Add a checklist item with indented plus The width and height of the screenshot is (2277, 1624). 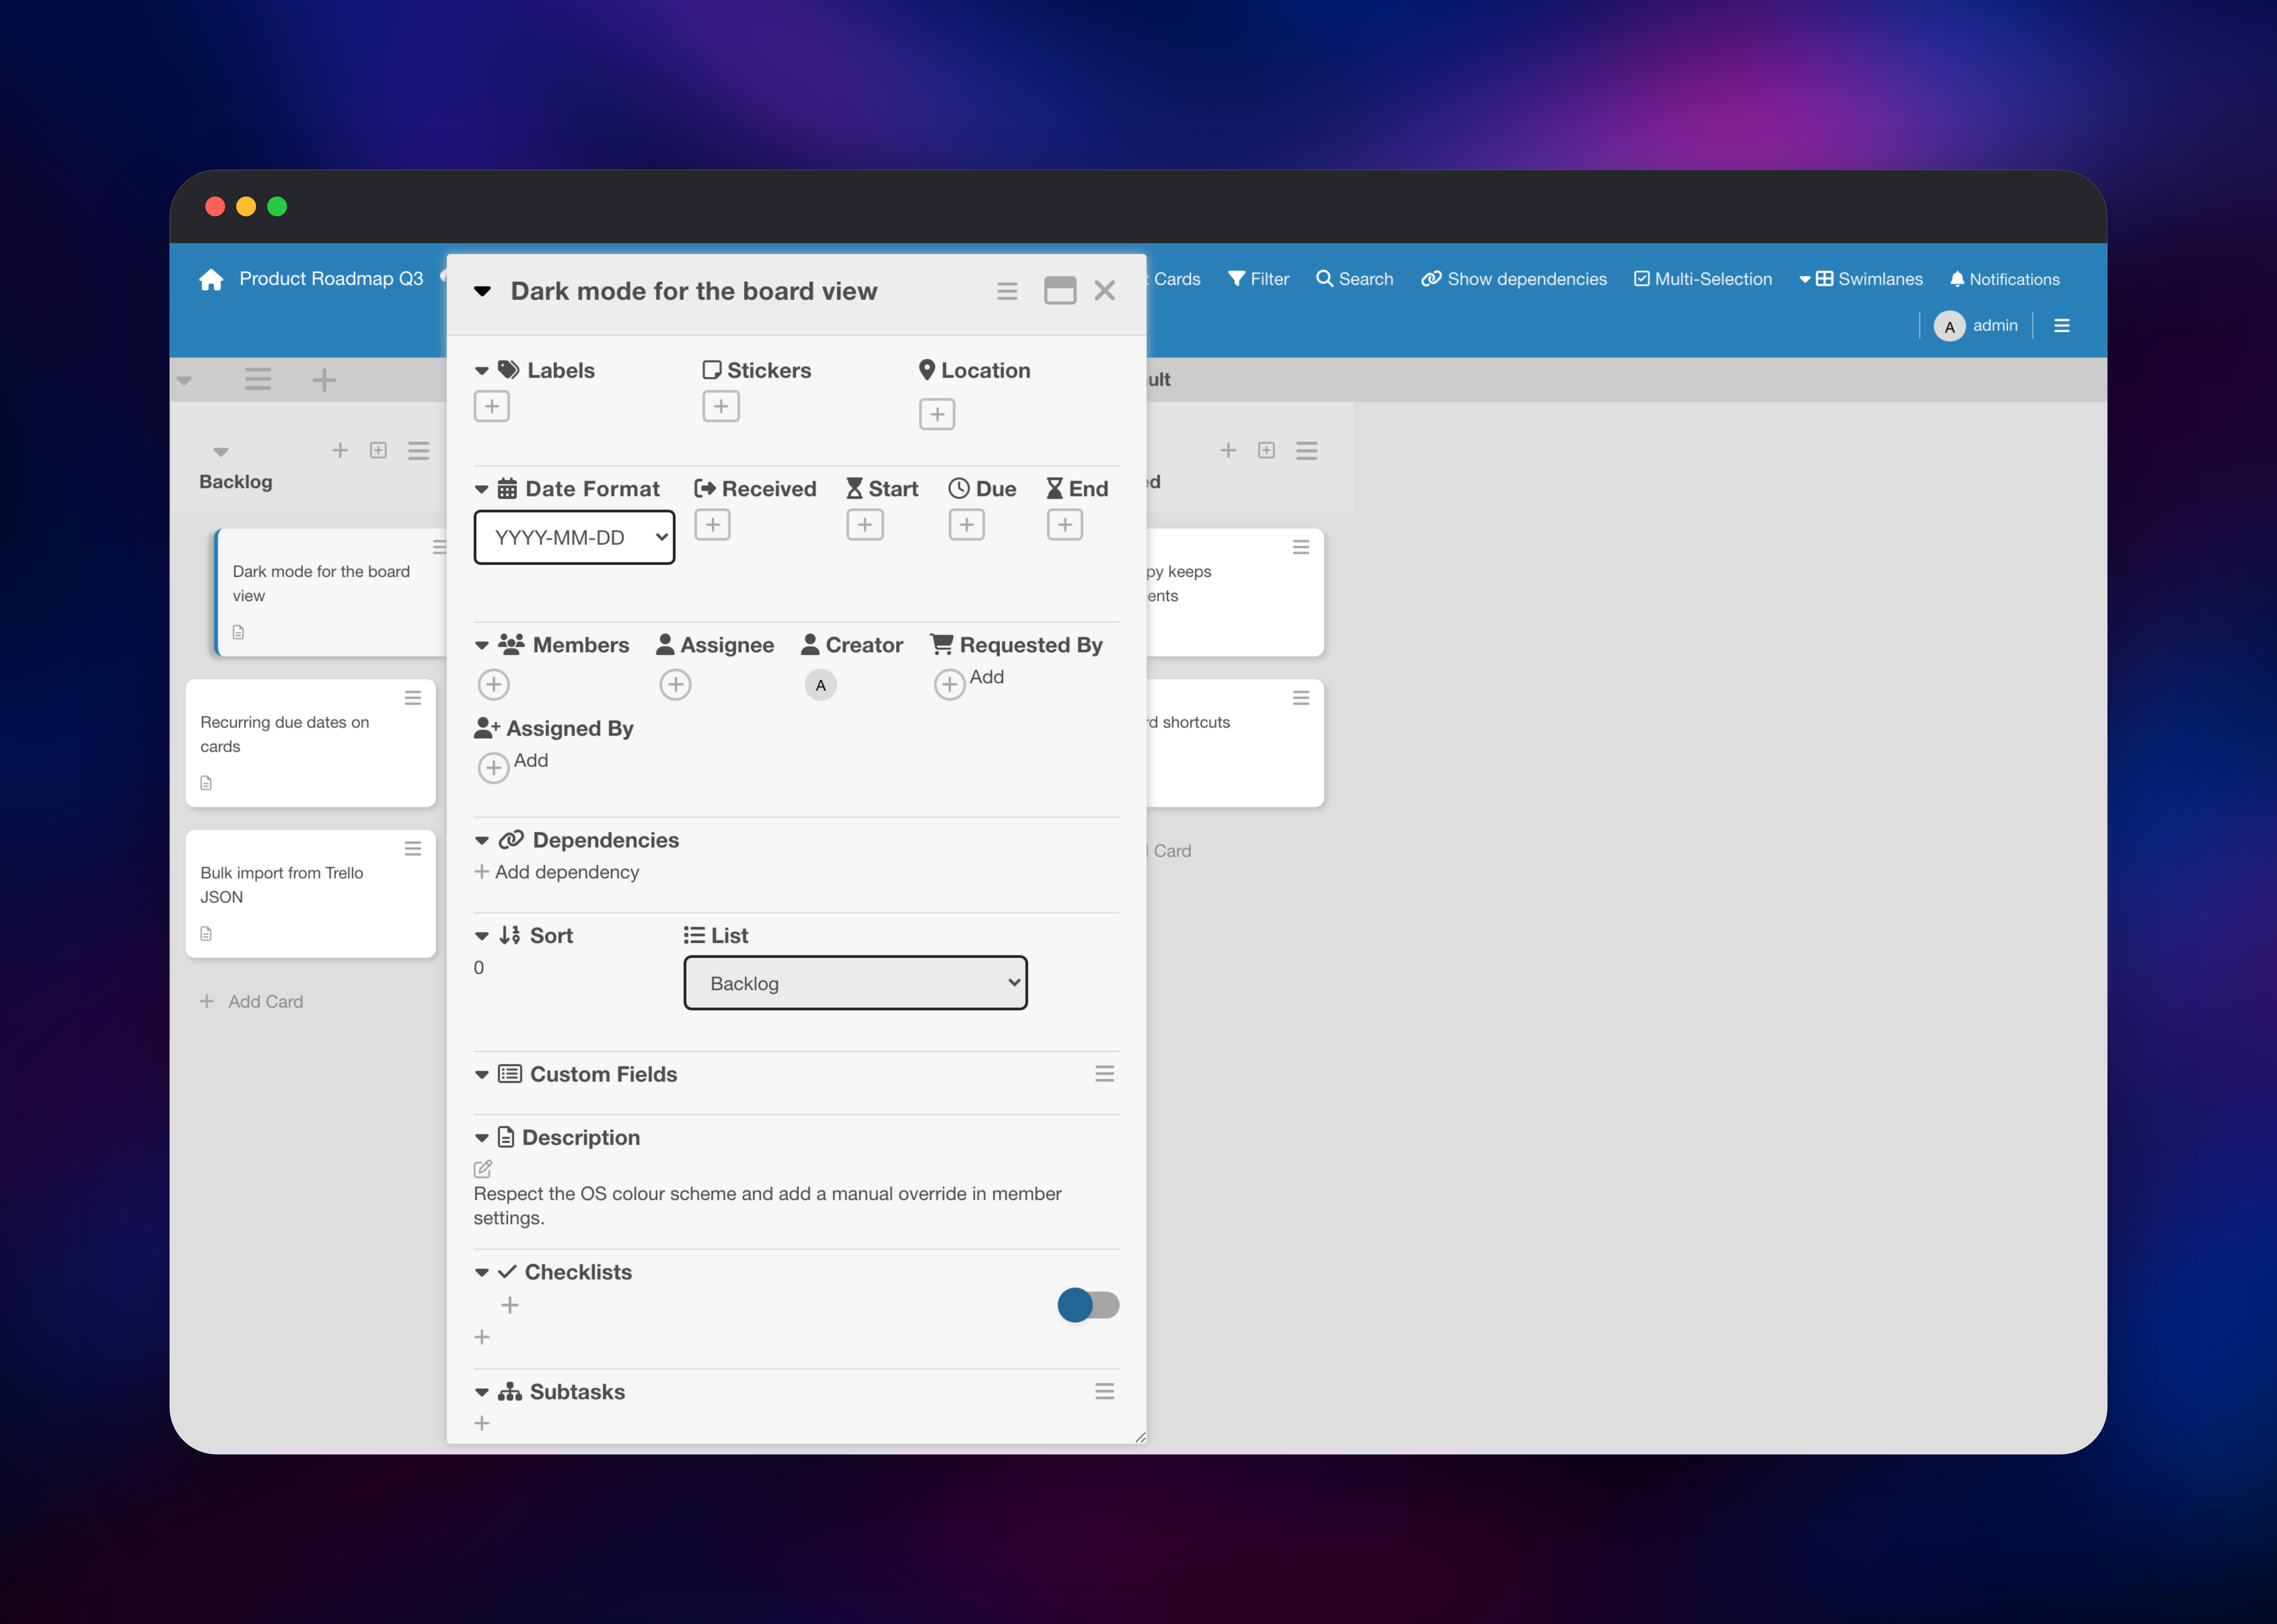pos(510,1305)
